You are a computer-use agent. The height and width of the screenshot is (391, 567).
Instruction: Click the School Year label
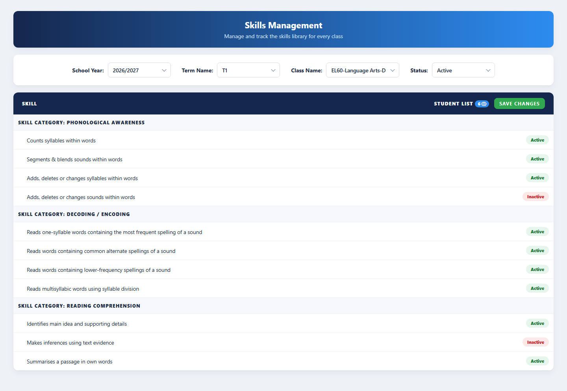pos(88,70)
